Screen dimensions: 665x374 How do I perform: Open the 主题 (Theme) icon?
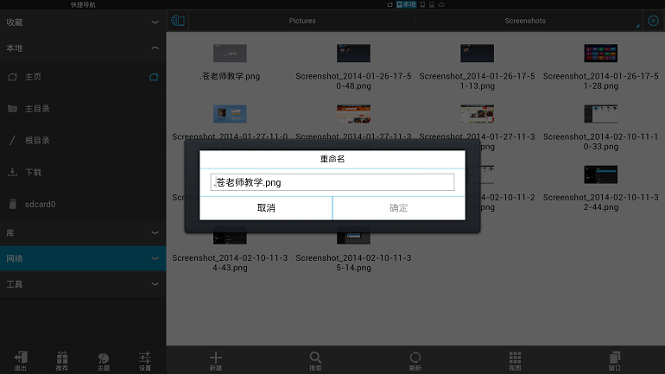104,358
